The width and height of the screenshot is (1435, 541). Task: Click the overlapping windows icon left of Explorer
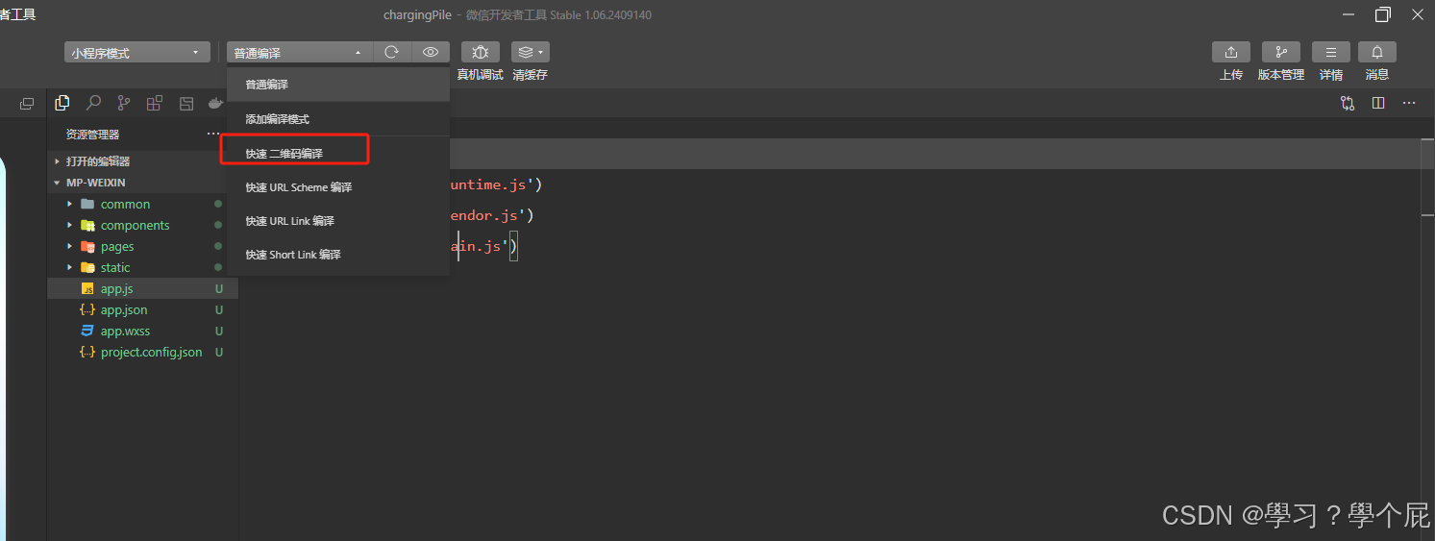[27, 103]
